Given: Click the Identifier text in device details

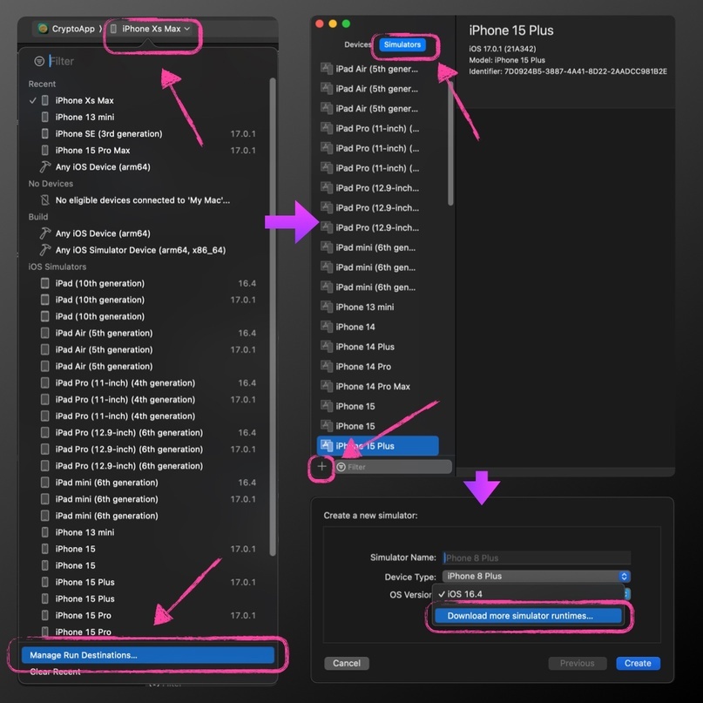Looking at the screenshot, I should [568, 71].
